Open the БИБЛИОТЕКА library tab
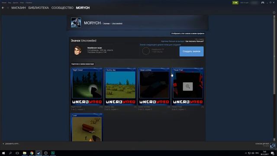 pos(39,8)
